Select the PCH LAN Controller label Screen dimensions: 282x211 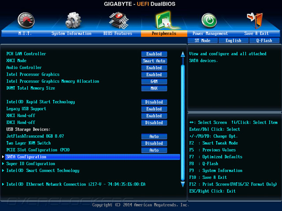[26, 54]
